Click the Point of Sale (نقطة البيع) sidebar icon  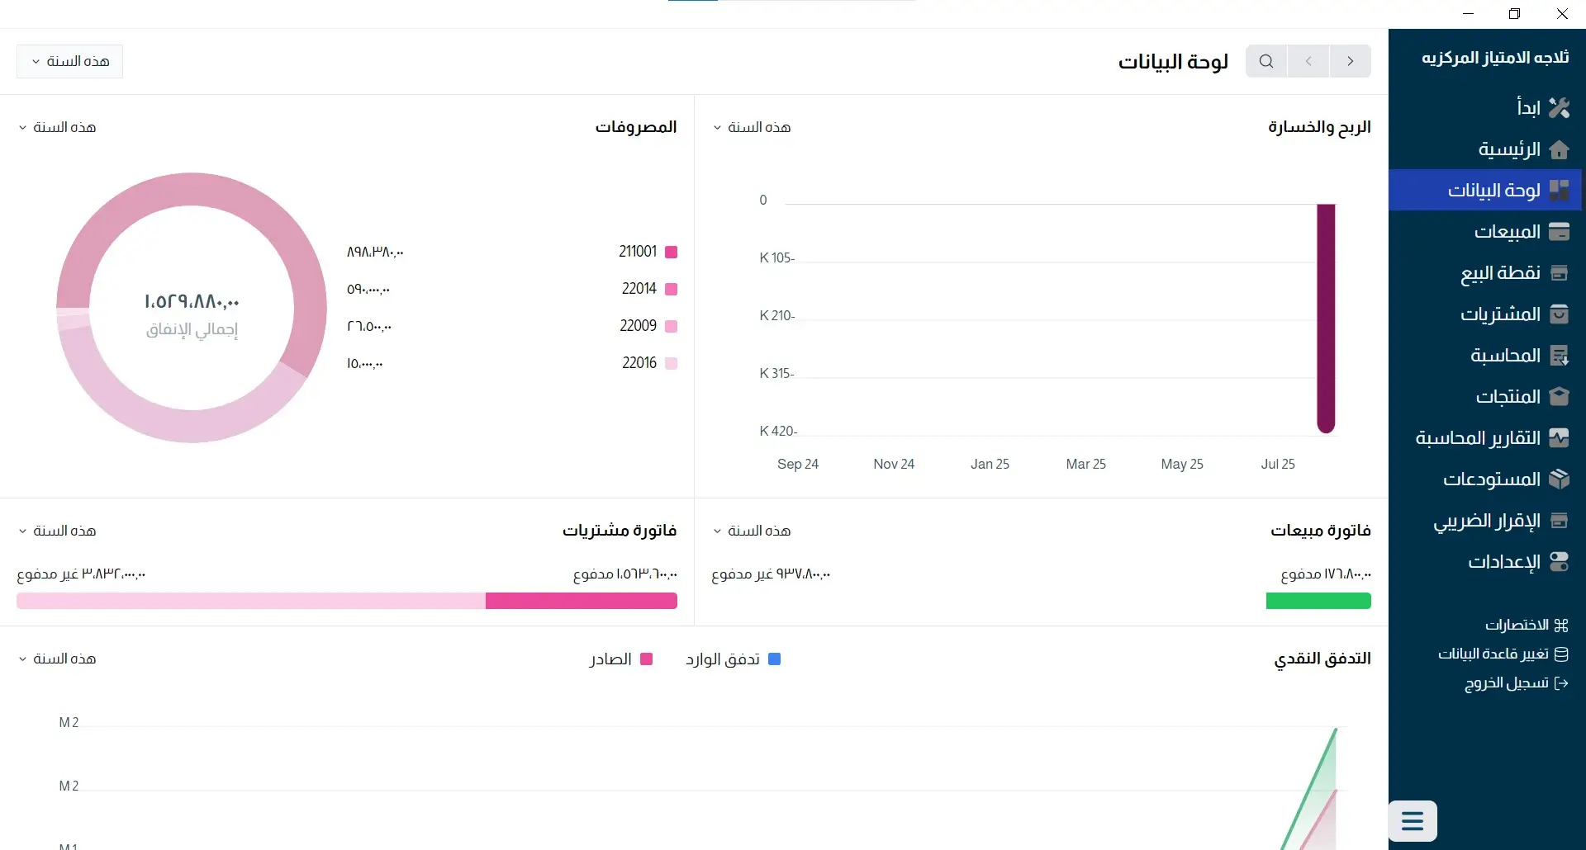1559,273
